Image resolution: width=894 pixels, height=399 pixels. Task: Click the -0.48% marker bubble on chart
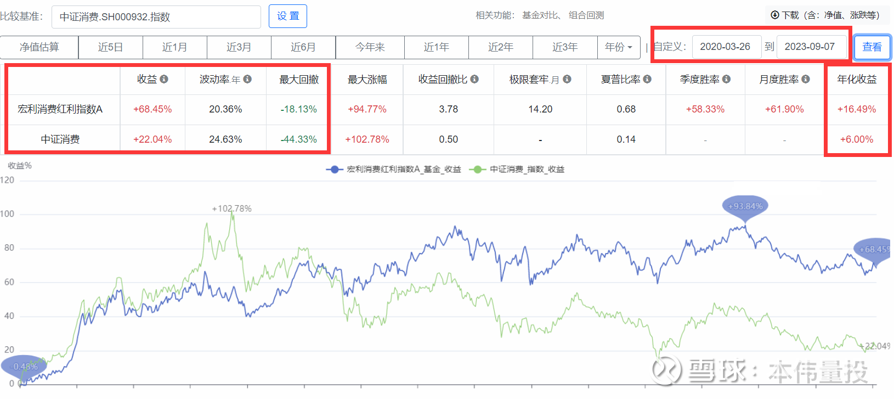pos(24,367)
